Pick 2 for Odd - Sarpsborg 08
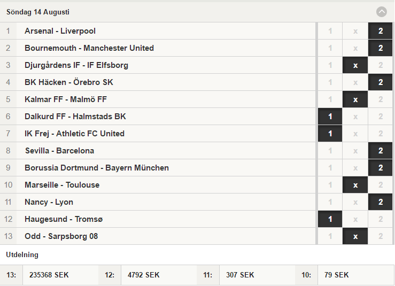395x286 pixels. tap(381, 236)
